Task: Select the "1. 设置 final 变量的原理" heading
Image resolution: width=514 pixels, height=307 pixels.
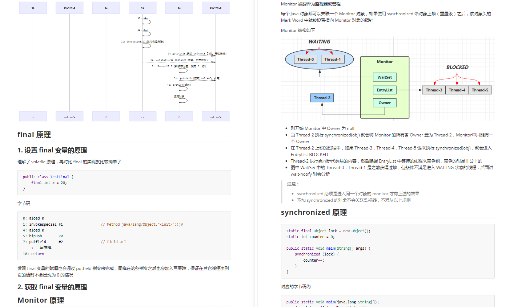Action: [52, 150]
